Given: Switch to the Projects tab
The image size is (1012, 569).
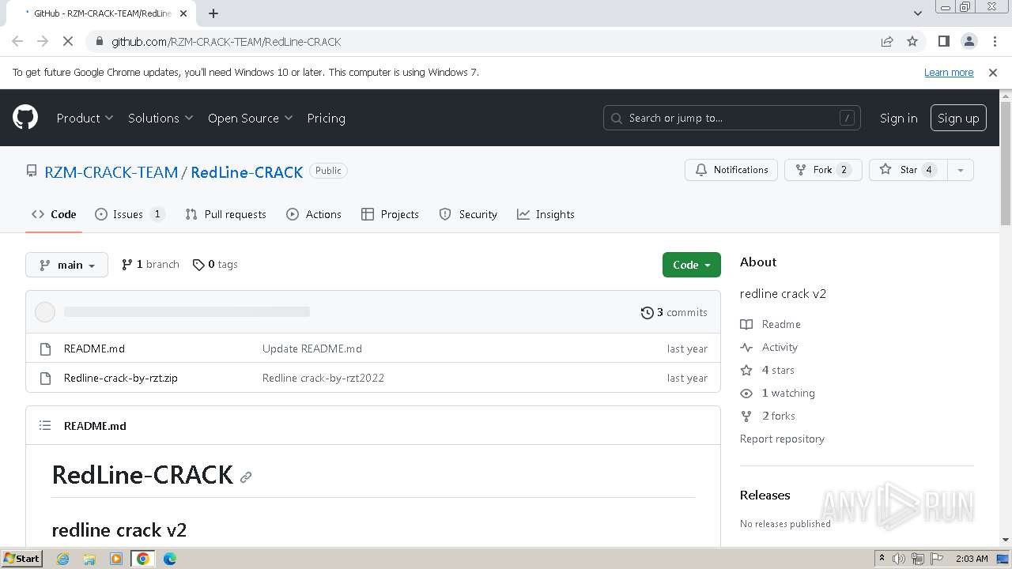Looking at the screenshot, I should click(x=390, y=214).
